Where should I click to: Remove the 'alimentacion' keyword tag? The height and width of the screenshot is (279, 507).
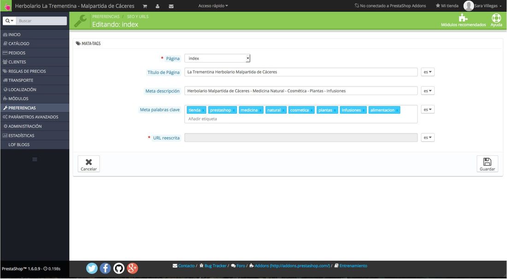[x=397, y=110]
